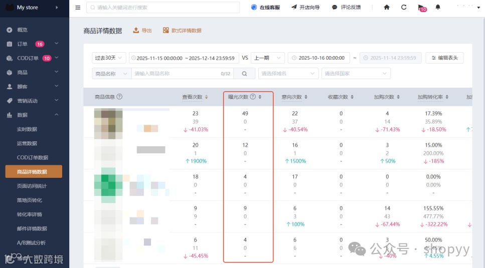The width and height of the screenshot is (485, 268).
Task: Open the 请选择域名 domain dropdown
Action: (x=288, y=74)
